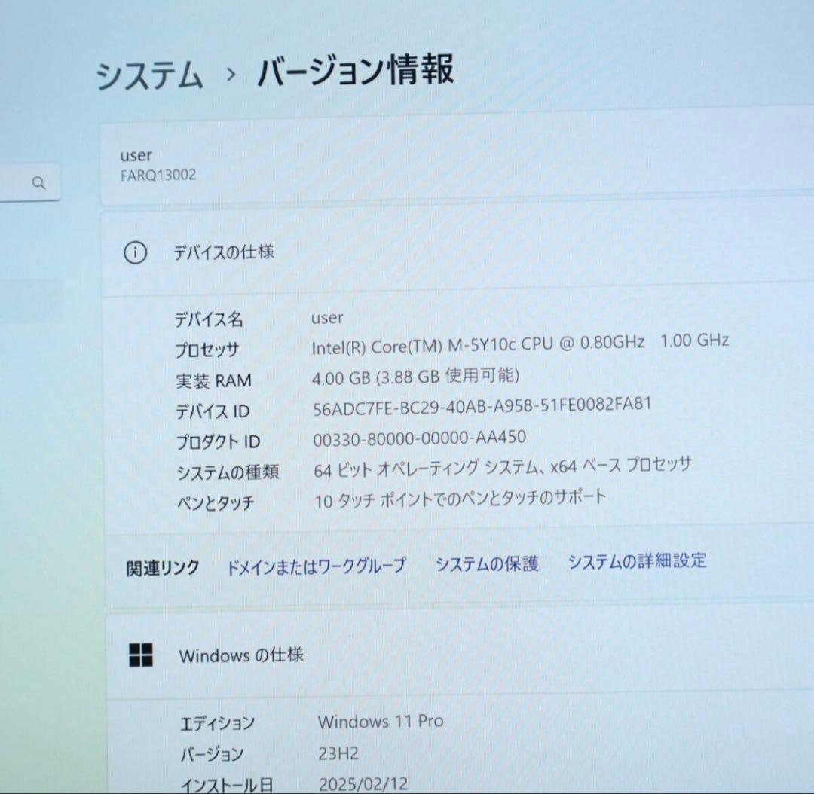Click the Windows 11 Pro edition value
This screenshot has height=794, width=814.
coord(381,722)
